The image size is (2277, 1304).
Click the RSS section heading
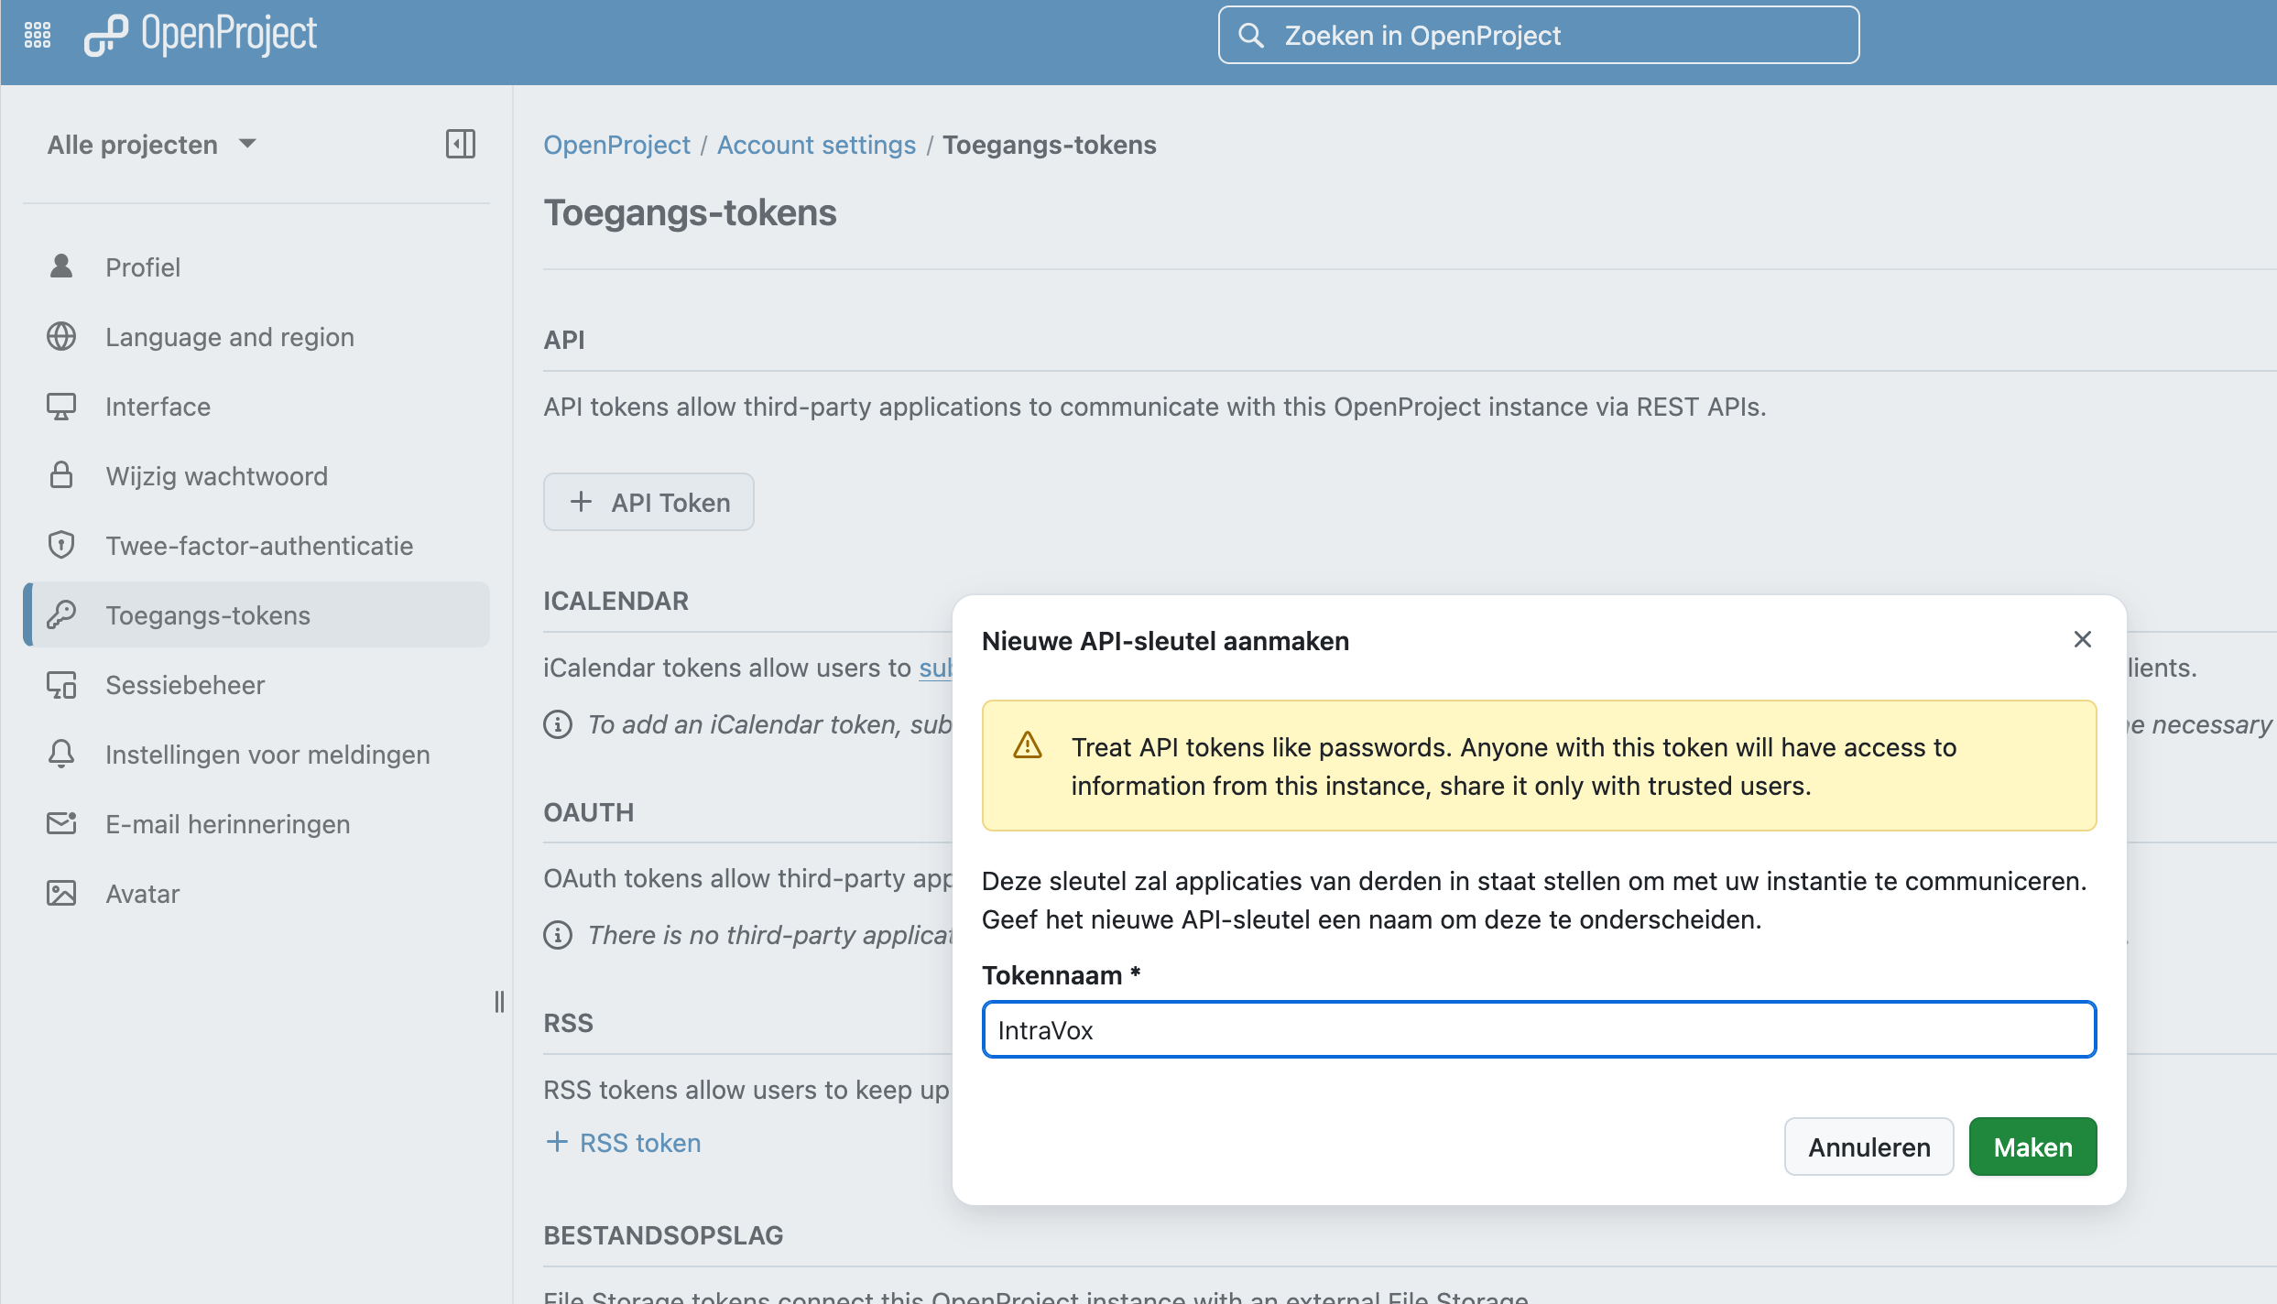(x=568, y=1023)
